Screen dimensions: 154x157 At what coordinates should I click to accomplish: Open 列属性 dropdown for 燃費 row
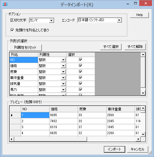click(63, 72)
